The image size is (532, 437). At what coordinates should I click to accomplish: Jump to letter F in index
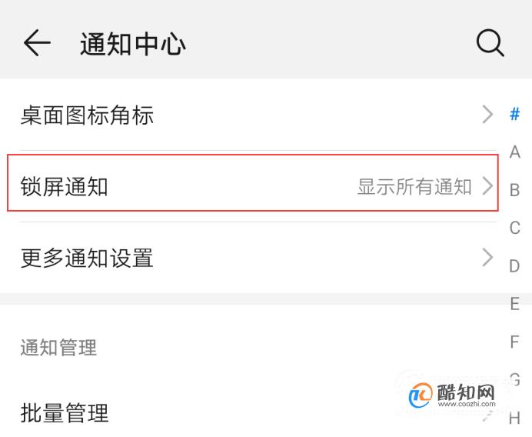514,342
